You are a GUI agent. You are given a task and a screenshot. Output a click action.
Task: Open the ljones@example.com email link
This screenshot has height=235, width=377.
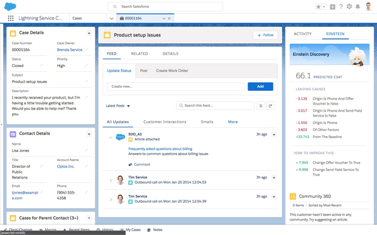point(25,195)
